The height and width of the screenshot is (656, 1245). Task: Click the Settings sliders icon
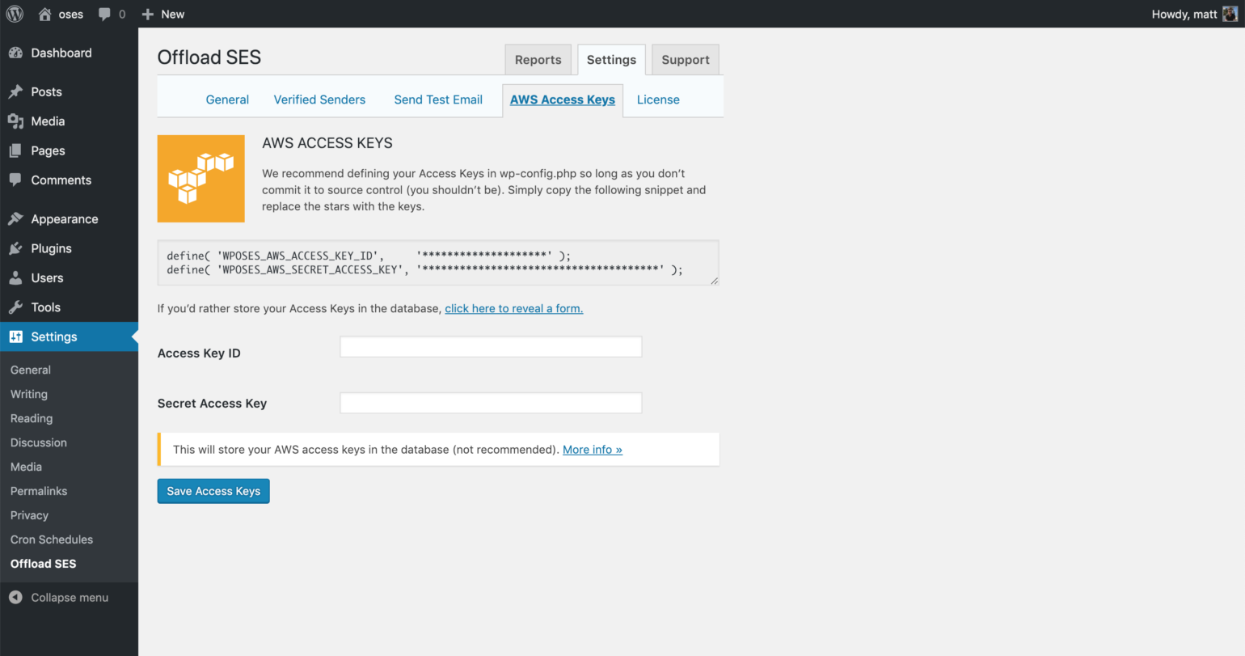click(x=15, y=336)
